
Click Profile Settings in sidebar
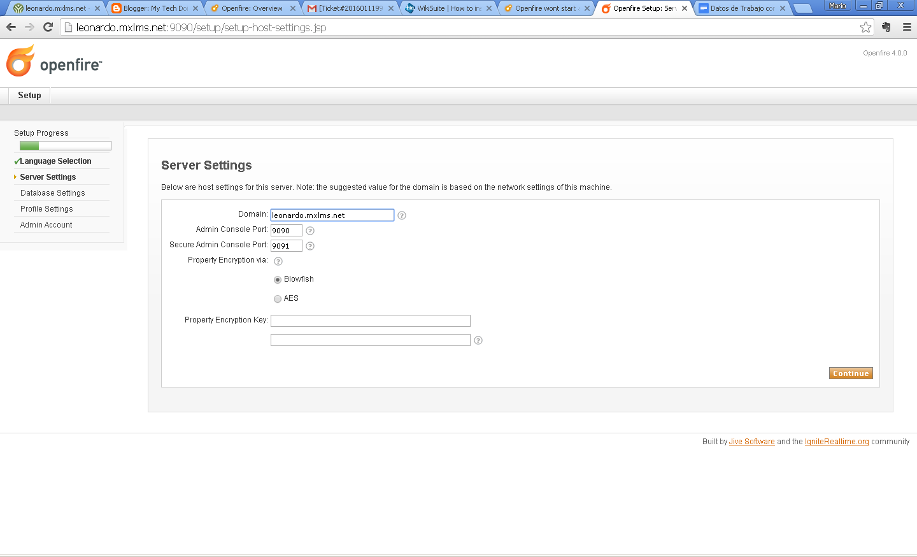coord(46,209)
